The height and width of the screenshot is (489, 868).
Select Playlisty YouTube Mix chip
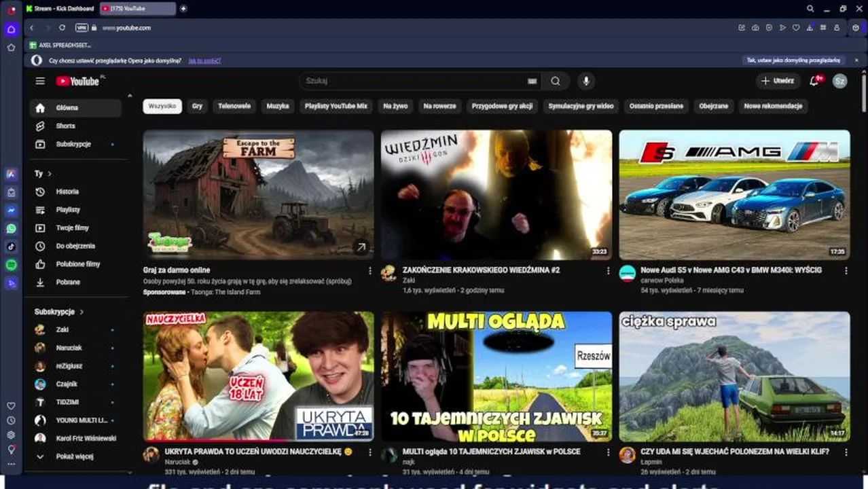336,106
